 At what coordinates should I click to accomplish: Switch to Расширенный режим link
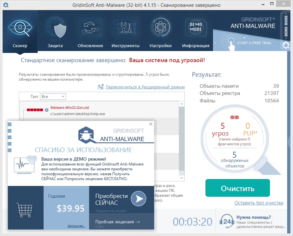coord(145,87)
